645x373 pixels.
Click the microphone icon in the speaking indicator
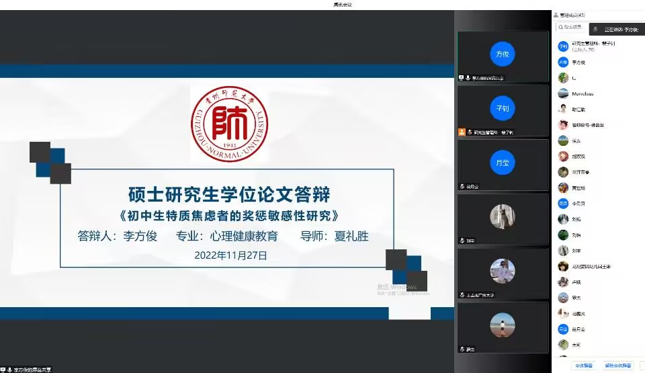595,29
